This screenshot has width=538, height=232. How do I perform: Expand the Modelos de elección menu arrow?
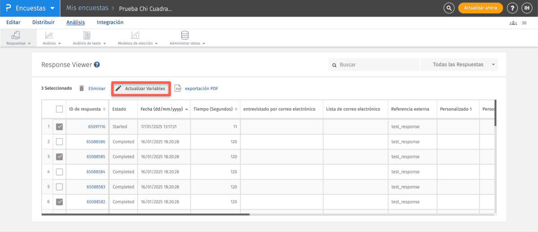click(x=156, y=44)
